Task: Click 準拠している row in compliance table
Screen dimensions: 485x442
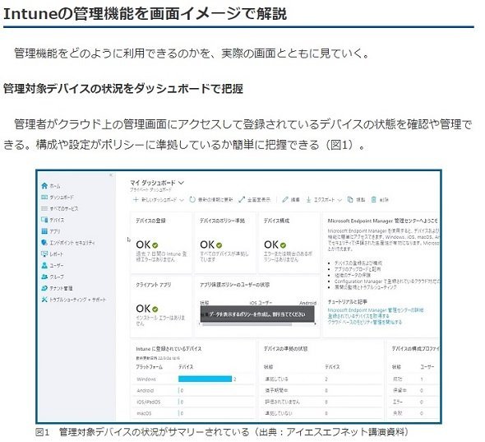Action: pos(321,379)
